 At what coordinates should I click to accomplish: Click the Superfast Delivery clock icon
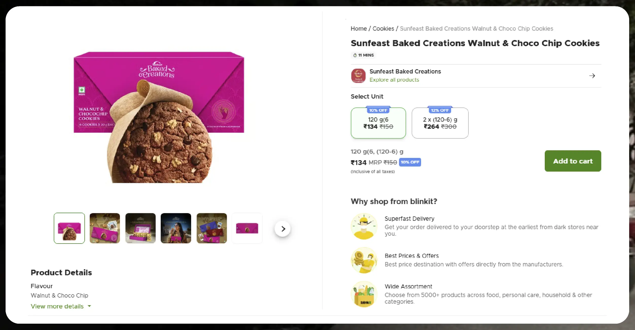point(364,226)
